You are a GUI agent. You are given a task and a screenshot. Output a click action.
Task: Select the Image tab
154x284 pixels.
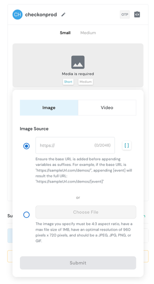tap(49, 108)
